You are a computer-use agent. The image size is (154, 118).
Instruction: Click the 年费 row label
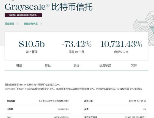tap(86, 109)
